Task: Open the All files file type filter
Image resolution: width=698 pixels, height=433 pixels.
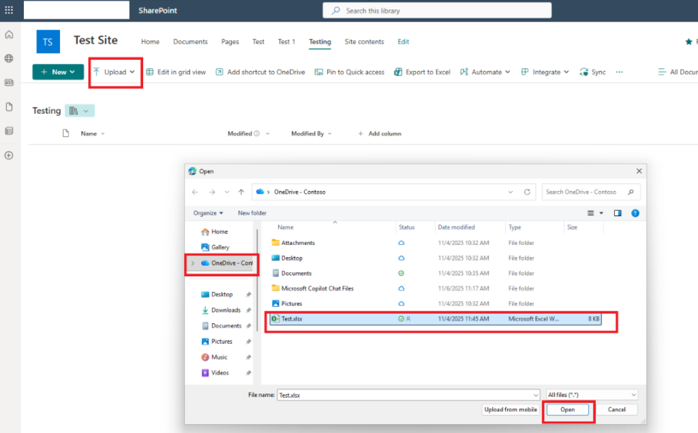Action: point(592,395)
